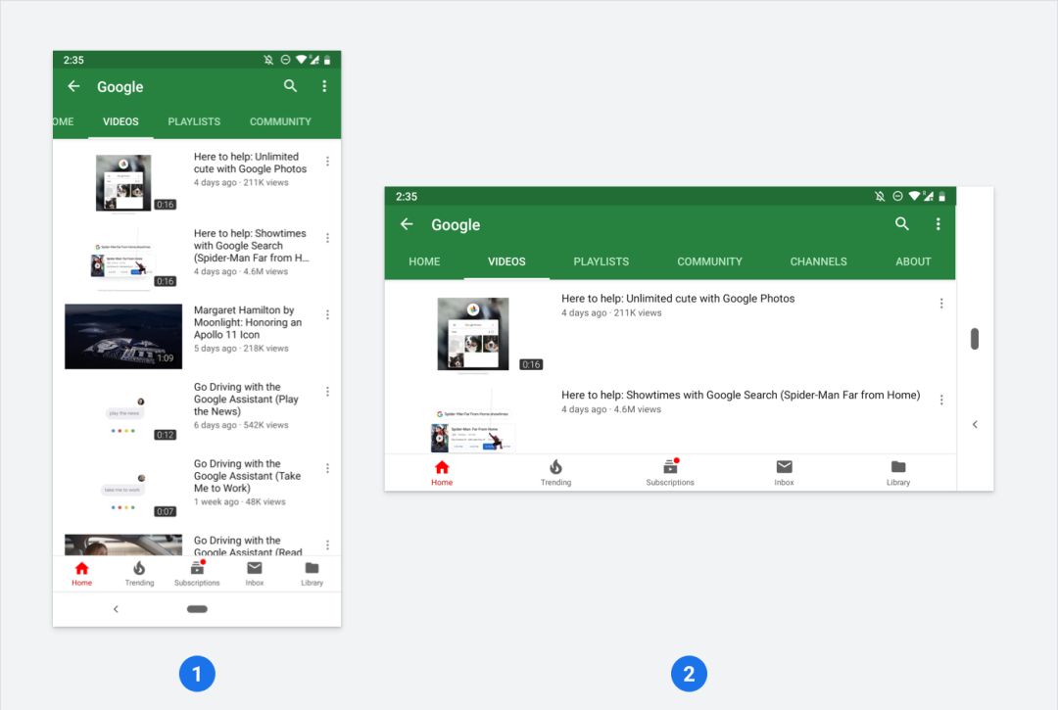This screenshot has width=1058, height=710.
Task: Open Subscriptions in the portrait bottom navigation
Action: coord(197,573)
